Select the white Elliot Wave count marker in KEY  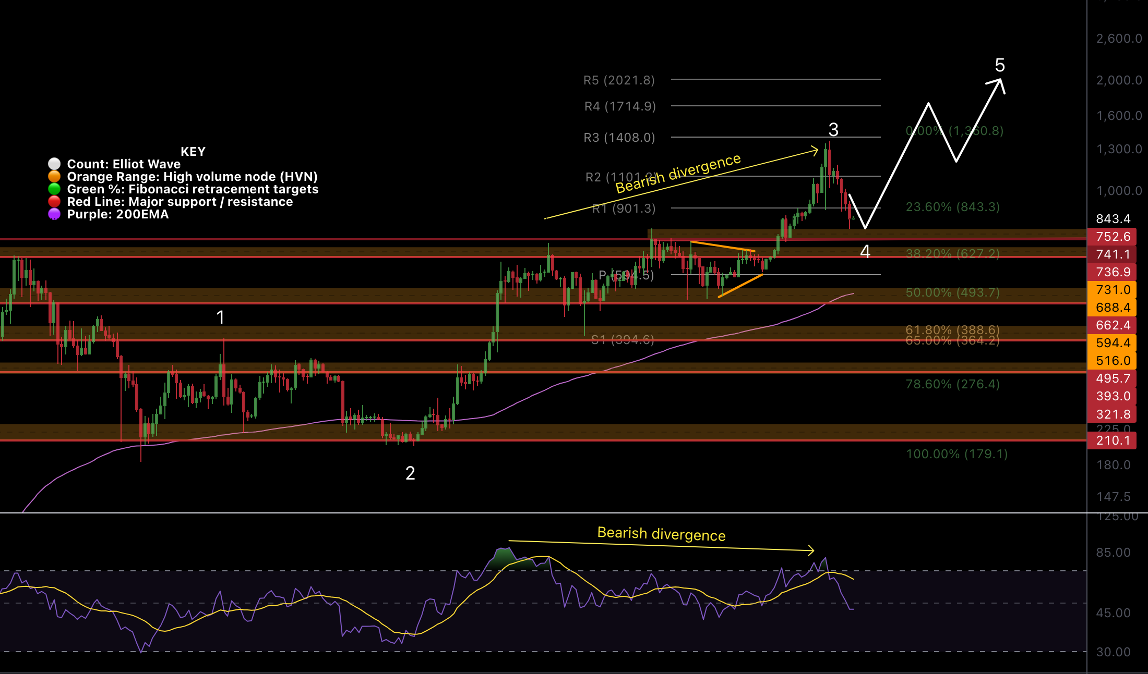[x=54, y=164]
